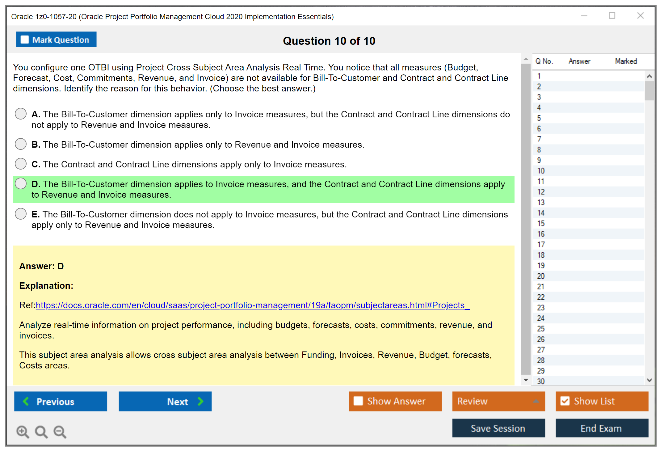Enable the Show Answer checkbox
This screenshot has width=664, height=454.
358,401
